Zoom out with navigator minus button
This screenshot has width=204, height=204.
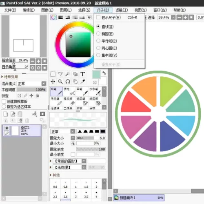tap(32, 61)
